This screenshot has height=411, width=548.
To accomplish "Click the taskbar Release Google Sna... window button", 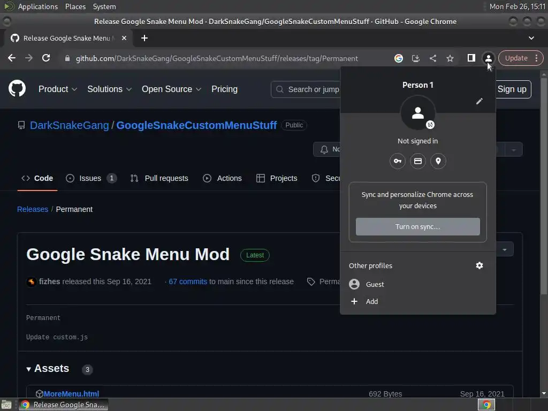I will click(x=63, y=405).
